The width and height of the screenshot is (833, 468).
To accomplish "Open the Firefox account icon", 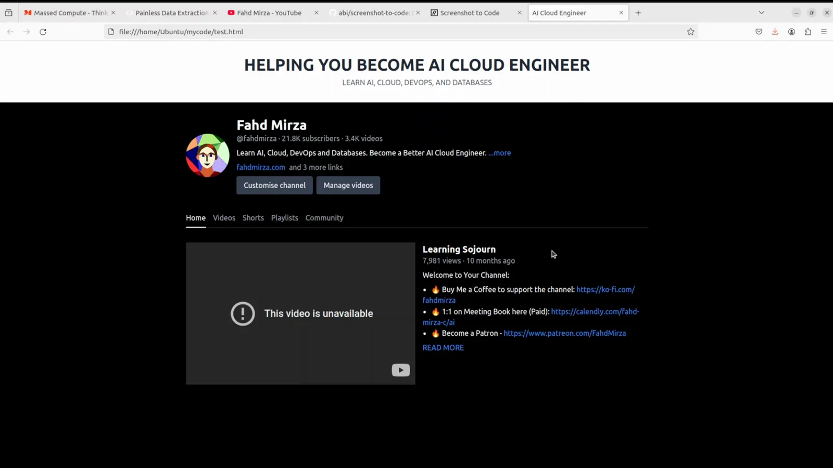I will (791, 32).
